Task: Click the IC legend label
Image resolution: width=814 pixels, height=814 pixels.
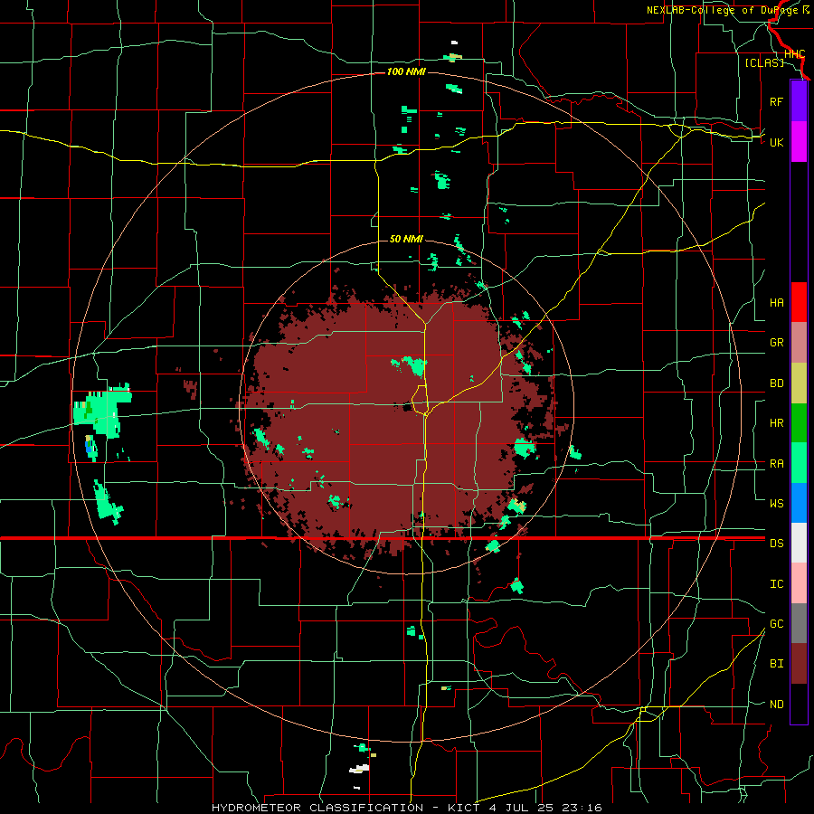Action: (776, 583)
